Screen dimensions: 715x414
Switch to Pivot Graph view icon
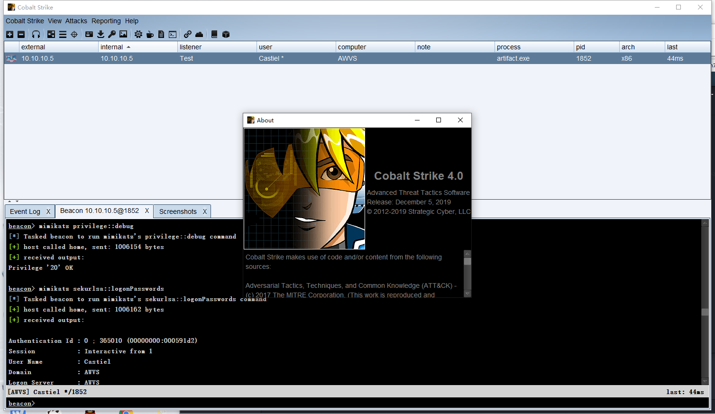(x=51, y=34)
